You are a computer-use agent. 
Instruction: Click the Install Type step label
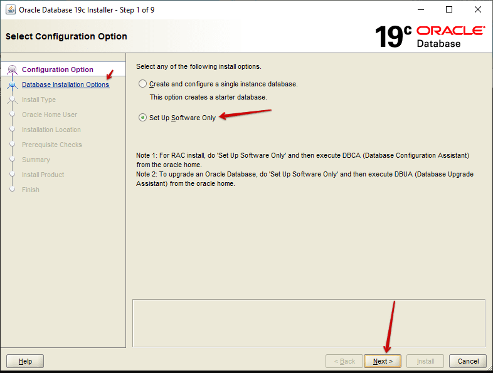click(x=39, y=100)
